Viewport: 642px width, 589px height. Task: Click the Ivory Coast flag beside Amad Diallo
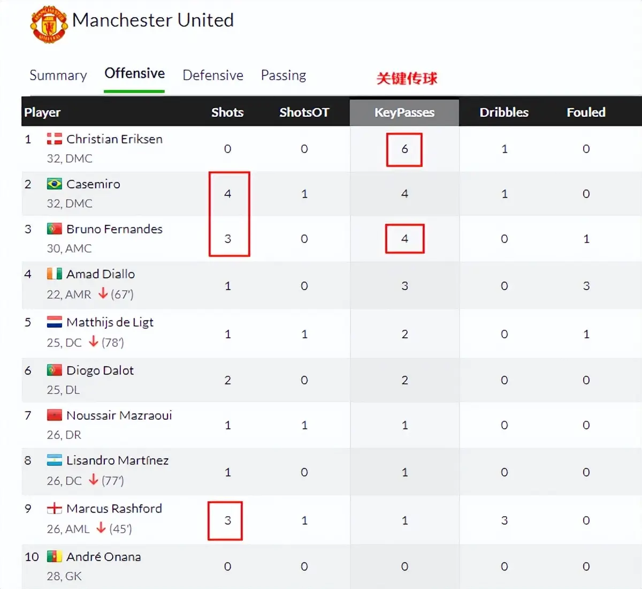(55, 274)
